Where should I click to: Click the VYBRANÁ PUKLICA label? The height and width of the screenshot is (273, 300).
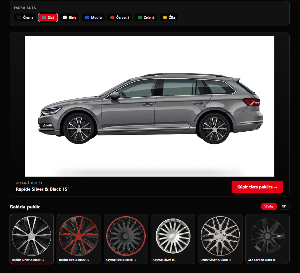[29, 183]
